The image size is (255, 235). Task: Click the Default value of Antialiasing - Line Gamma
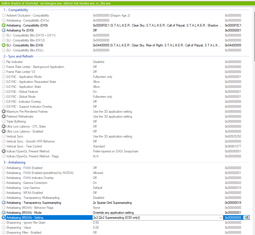tap(98, 188)
